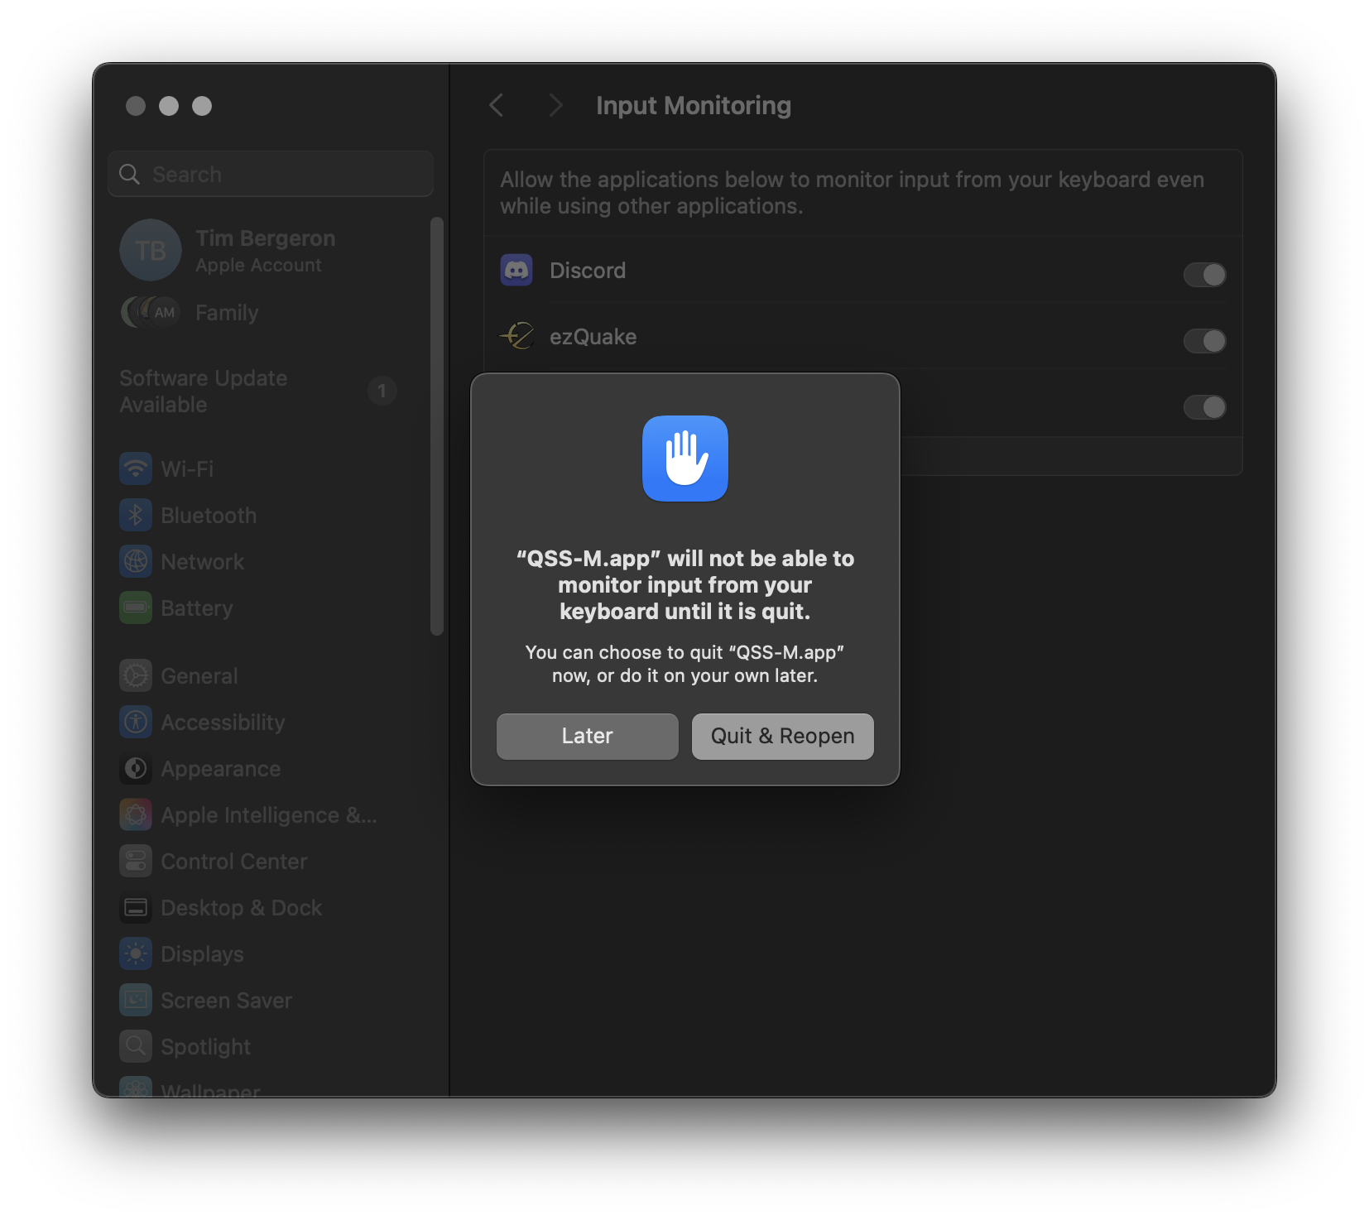Click the Displays label
Screen dimensions: 1369x1220
point(203,954)
